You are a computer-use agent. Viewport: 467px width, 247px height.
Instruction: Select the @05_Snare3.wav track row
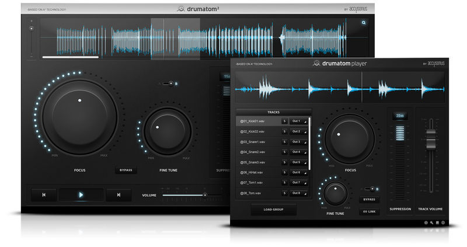[273, 162]
